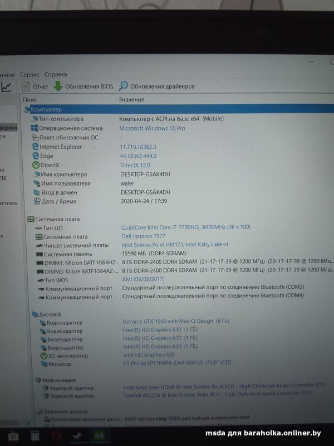Click the Дата / Время clock icon
The height and width of the screenshot is (446, 334).
37,201
